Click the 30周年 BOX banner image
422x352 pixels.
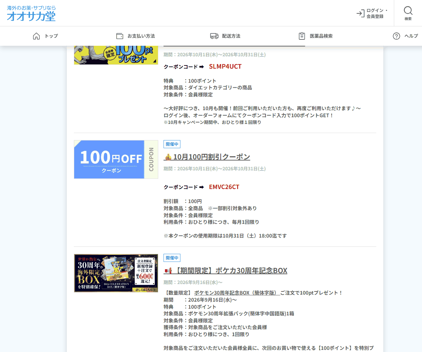116,273
